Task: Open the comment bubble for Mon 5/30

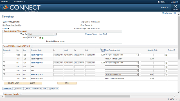Action: tap(4, 74)
